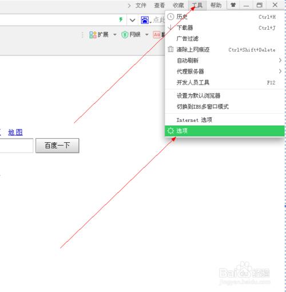Open Internet 选项

225,120
